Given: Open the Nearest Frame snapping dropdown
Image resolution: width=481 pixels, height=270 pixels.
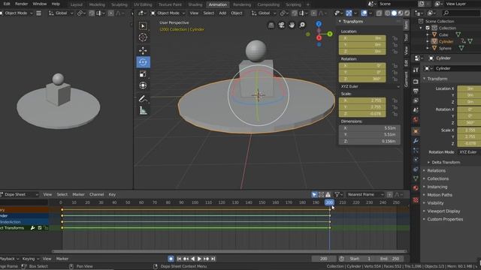Looking at the screenshot, I should (x=365, y=194).
